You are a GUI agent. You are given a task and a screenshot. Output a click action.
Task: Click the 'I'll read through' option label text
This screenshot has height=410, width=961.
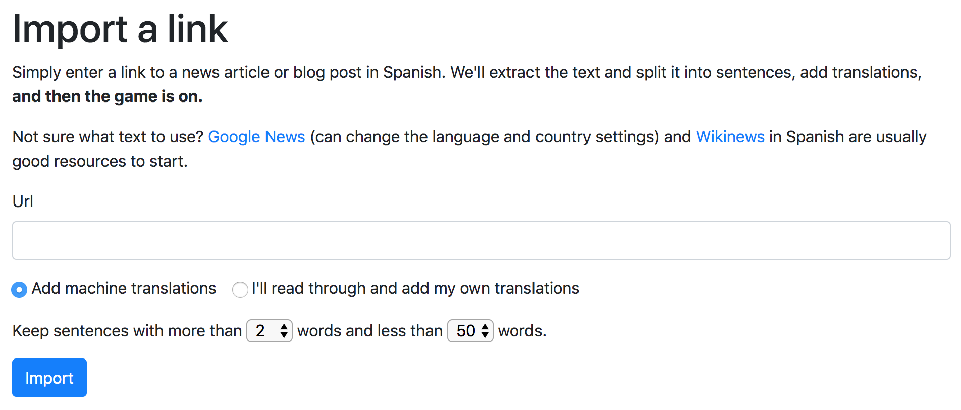pos(415,288)
